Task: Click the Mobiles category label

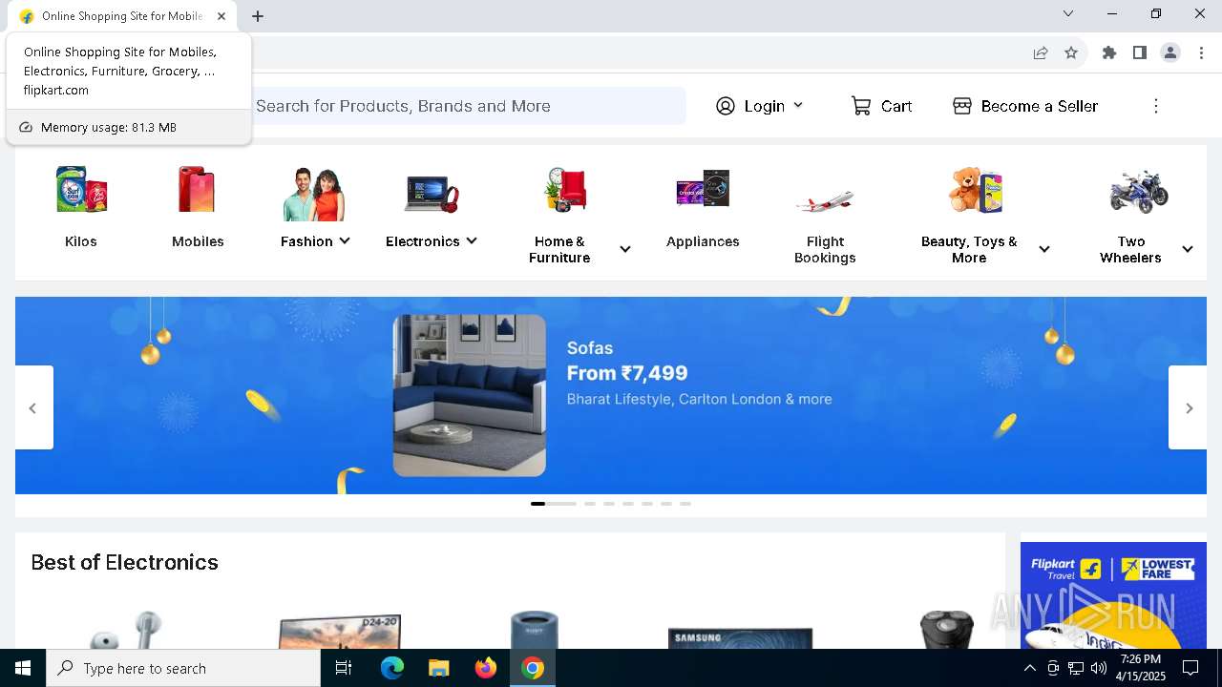Action: coord(198,241)
